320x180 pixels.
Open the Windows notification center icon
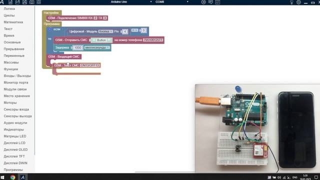coord(316,177)
